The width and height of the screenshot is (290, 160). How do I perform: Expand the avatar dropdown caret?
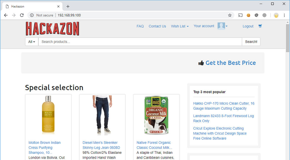(227, 26)
